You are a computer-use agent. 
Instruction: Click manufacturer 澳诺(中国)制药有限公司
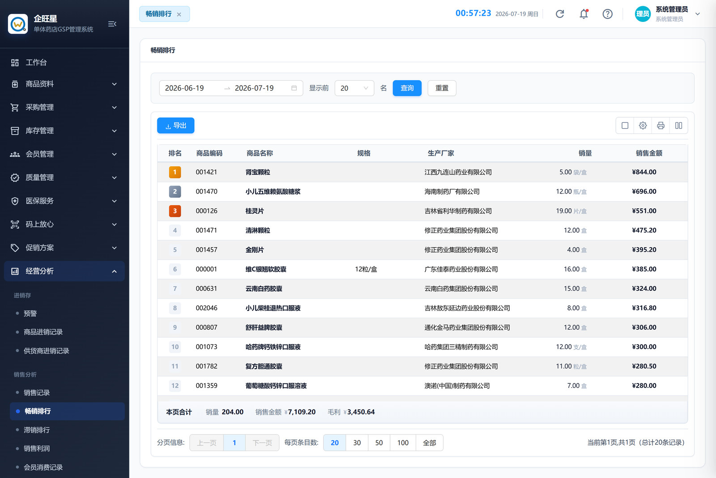point(457,386)
